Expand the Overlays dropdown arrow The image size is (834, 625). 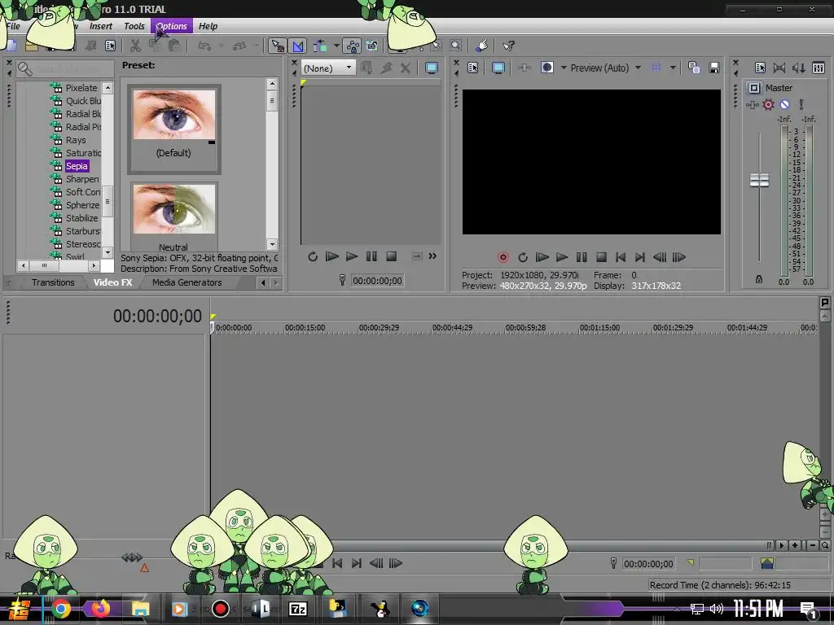(x=673, y=68)
